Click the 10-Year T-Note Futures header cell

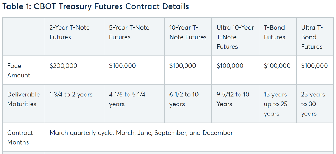coord(188,37)
